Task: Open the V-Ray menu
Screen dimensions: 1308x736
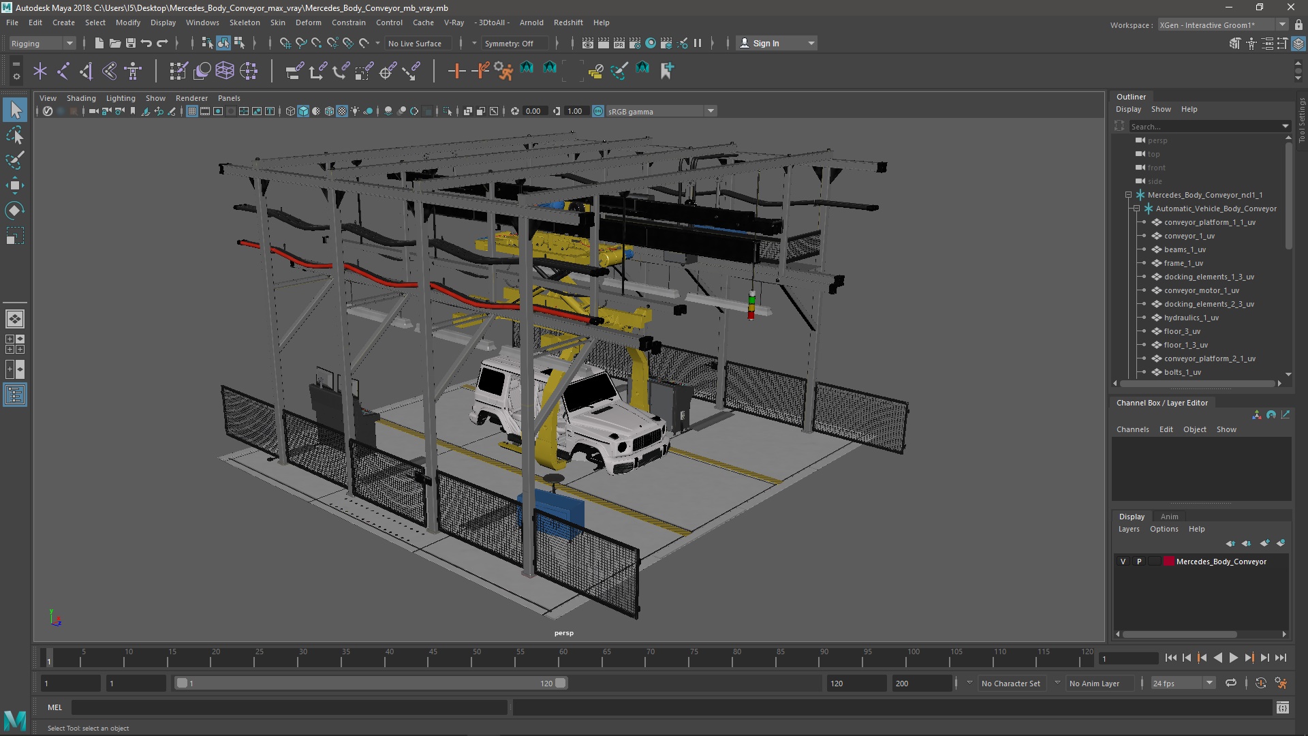Action: pos(454,22)
